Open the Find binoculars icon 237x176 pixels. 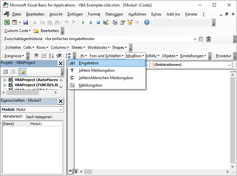pyautogui.click(x=57, y=22)
